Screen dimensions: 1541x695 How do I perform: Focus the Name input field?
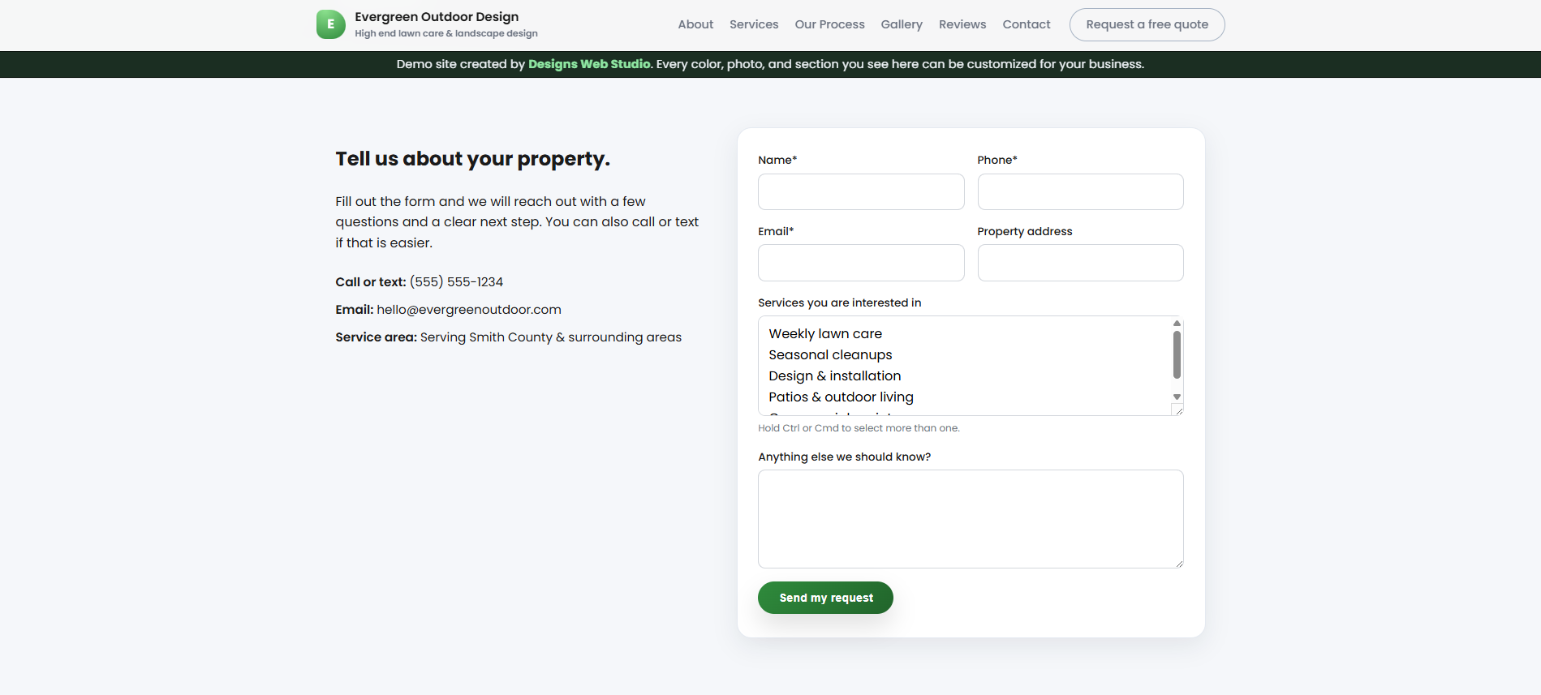[x=860, y=191]
